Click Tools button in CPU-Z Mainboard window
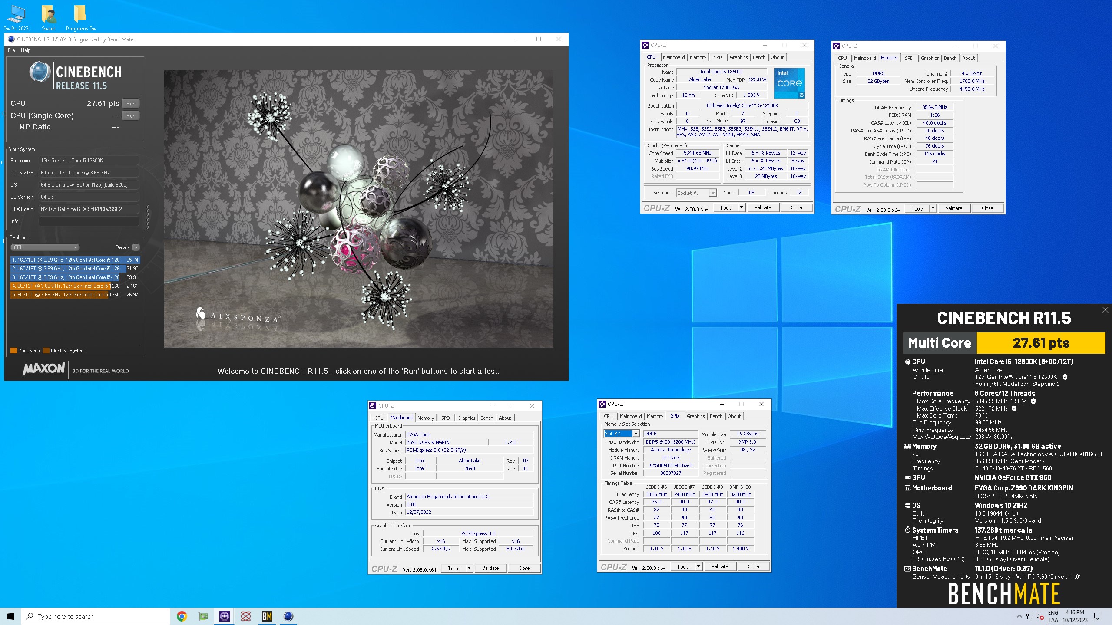This screenshot has height=625, width=1112. coord(453,568)
